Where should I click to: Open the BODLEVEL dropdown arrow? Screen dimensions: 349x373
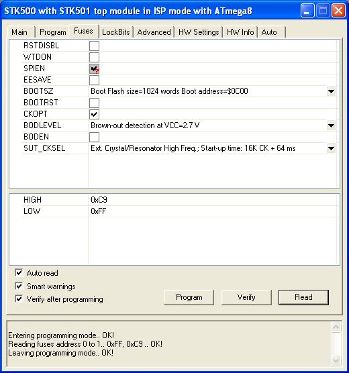click(331, 125)
